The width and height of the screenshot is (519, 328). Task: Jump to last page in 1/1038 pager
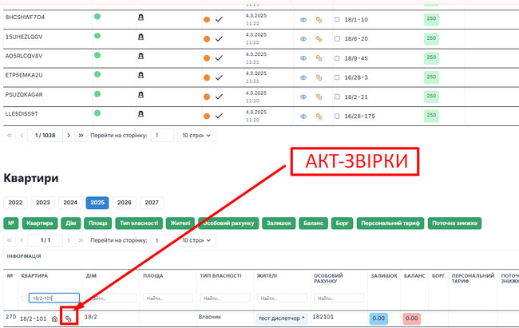point(81,136)
